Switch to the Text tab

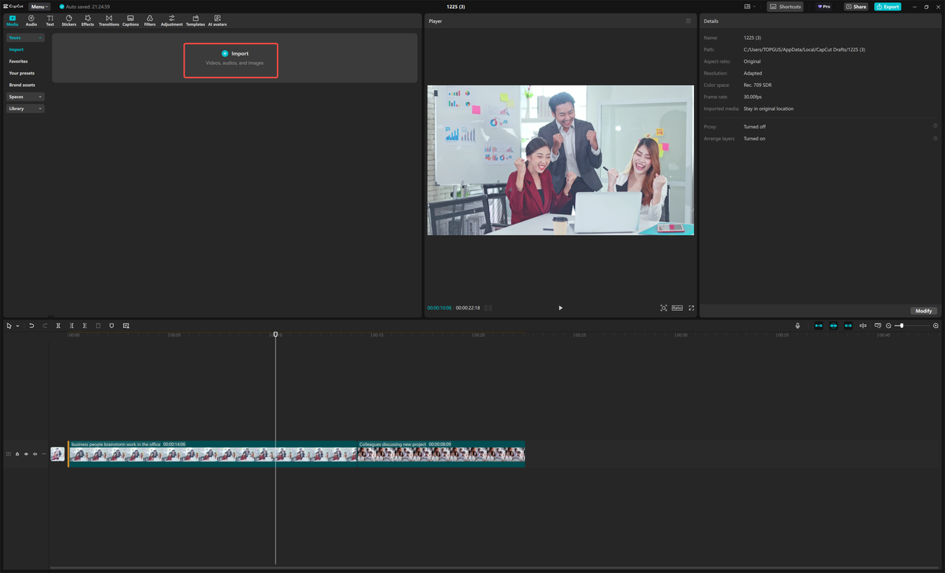click(50, 20)
